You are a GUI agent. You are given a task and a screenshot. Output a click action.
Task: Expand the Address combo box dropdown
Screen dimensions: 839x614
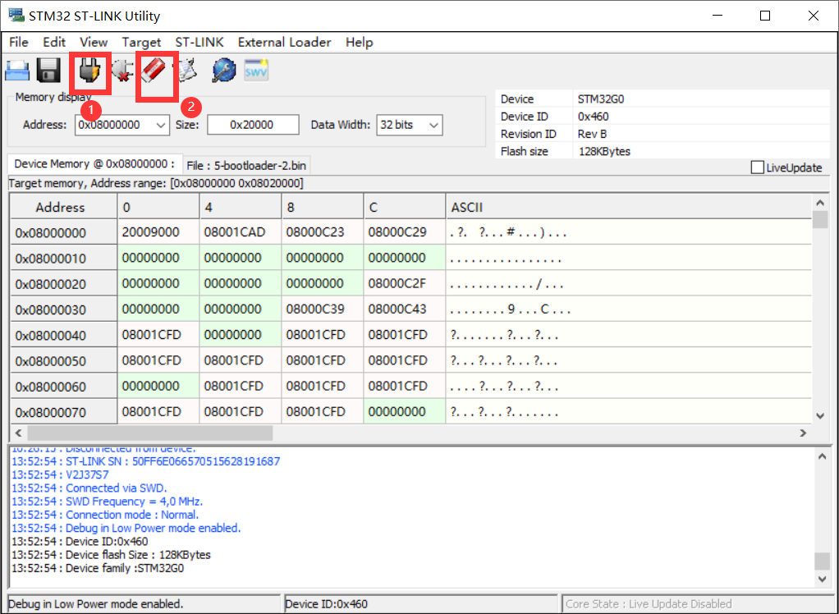(x=161, y=125)
